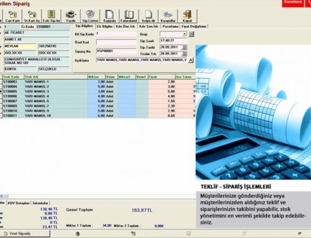Click the Cr.Kodu customer code field
311x238 pixels.
53,27
